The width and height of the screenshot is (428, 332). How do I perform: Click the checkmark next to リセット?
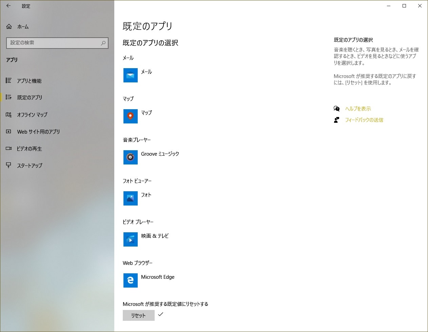pyautogui.click(x=161, y=314)
